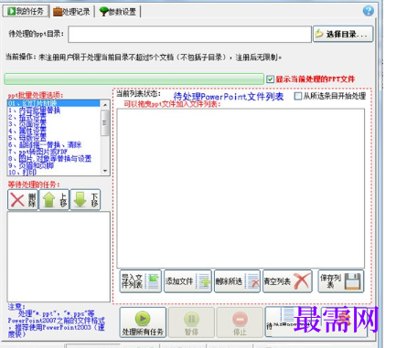
Task: Click the 添加文件 button
Action: click(187, 281)
